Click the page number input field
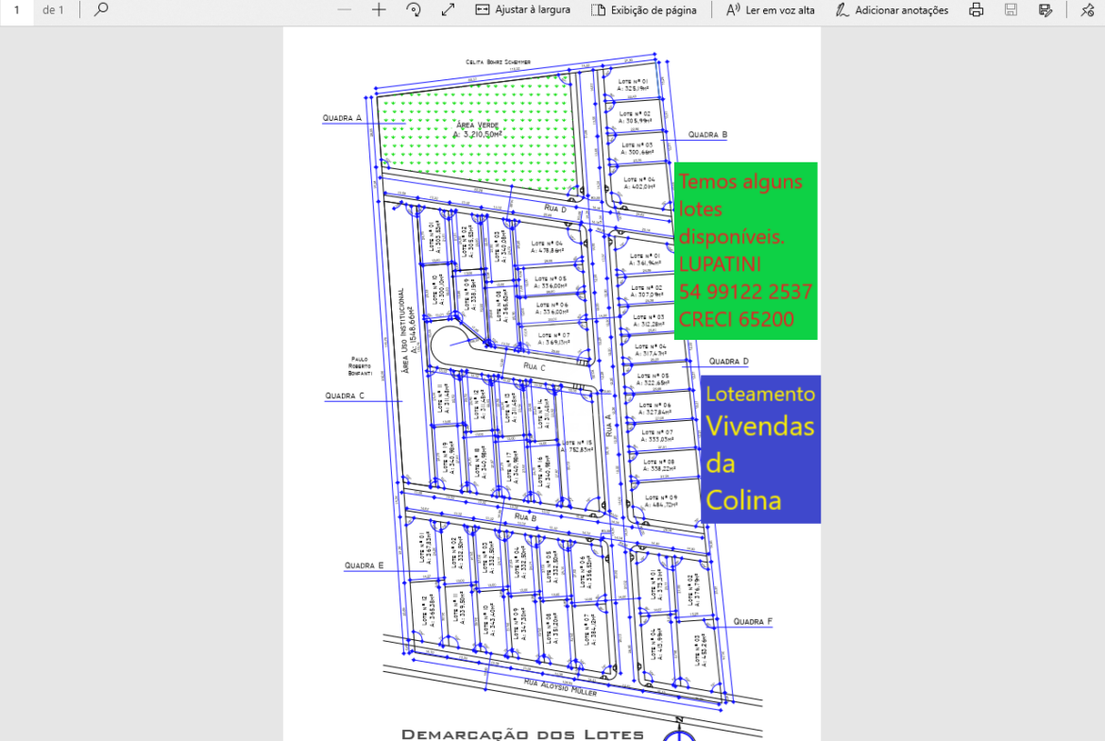The height and width of the screenshot is (741, 1105). [x=17, y=10]
